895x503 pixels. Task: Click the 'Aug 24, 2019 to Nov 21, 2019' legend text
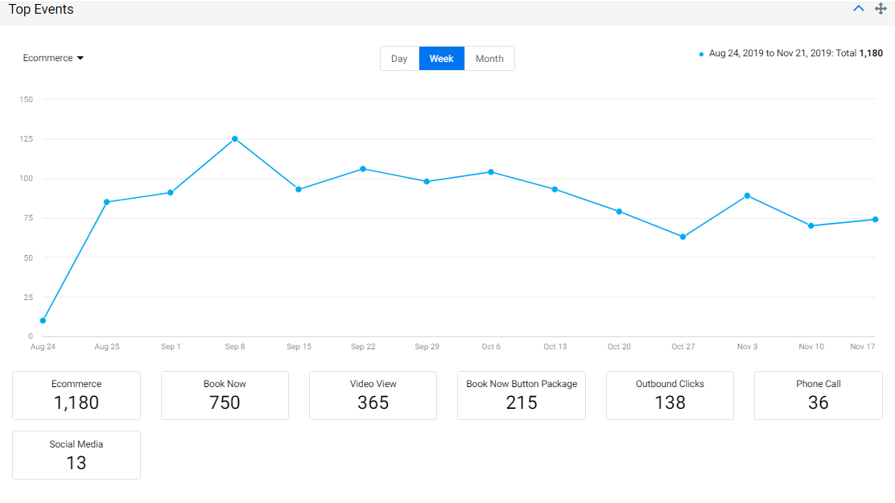click(x=770, y=53)
